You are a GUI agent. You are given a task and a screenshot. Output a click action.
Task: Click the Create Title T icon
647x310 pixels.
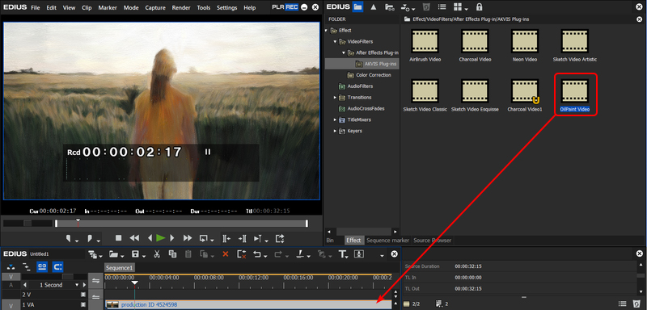[x=342, y=254]
